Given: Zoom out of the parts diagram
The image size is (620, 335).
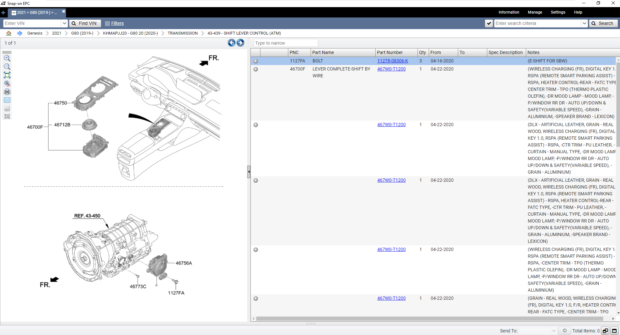Looking at the screenshot, I should [x=7, y=67].
